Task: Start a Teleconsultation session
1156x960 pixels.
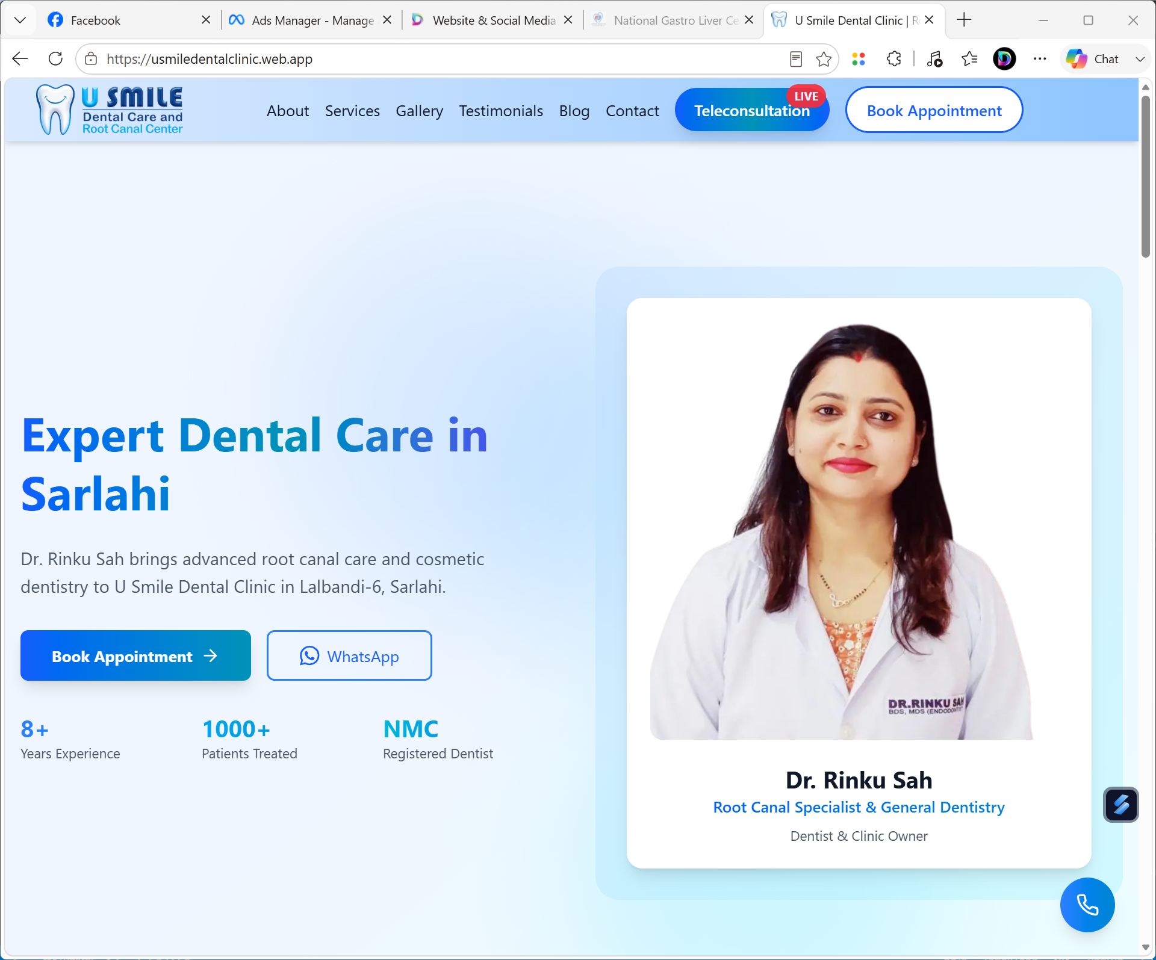Action: (752, 110)
